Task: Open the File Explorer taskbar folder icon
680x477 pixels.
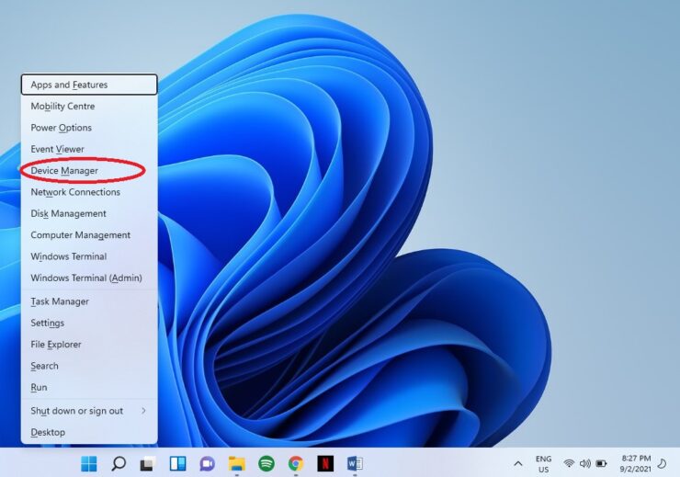Action: pyautogui.click(x=237, y=463)
